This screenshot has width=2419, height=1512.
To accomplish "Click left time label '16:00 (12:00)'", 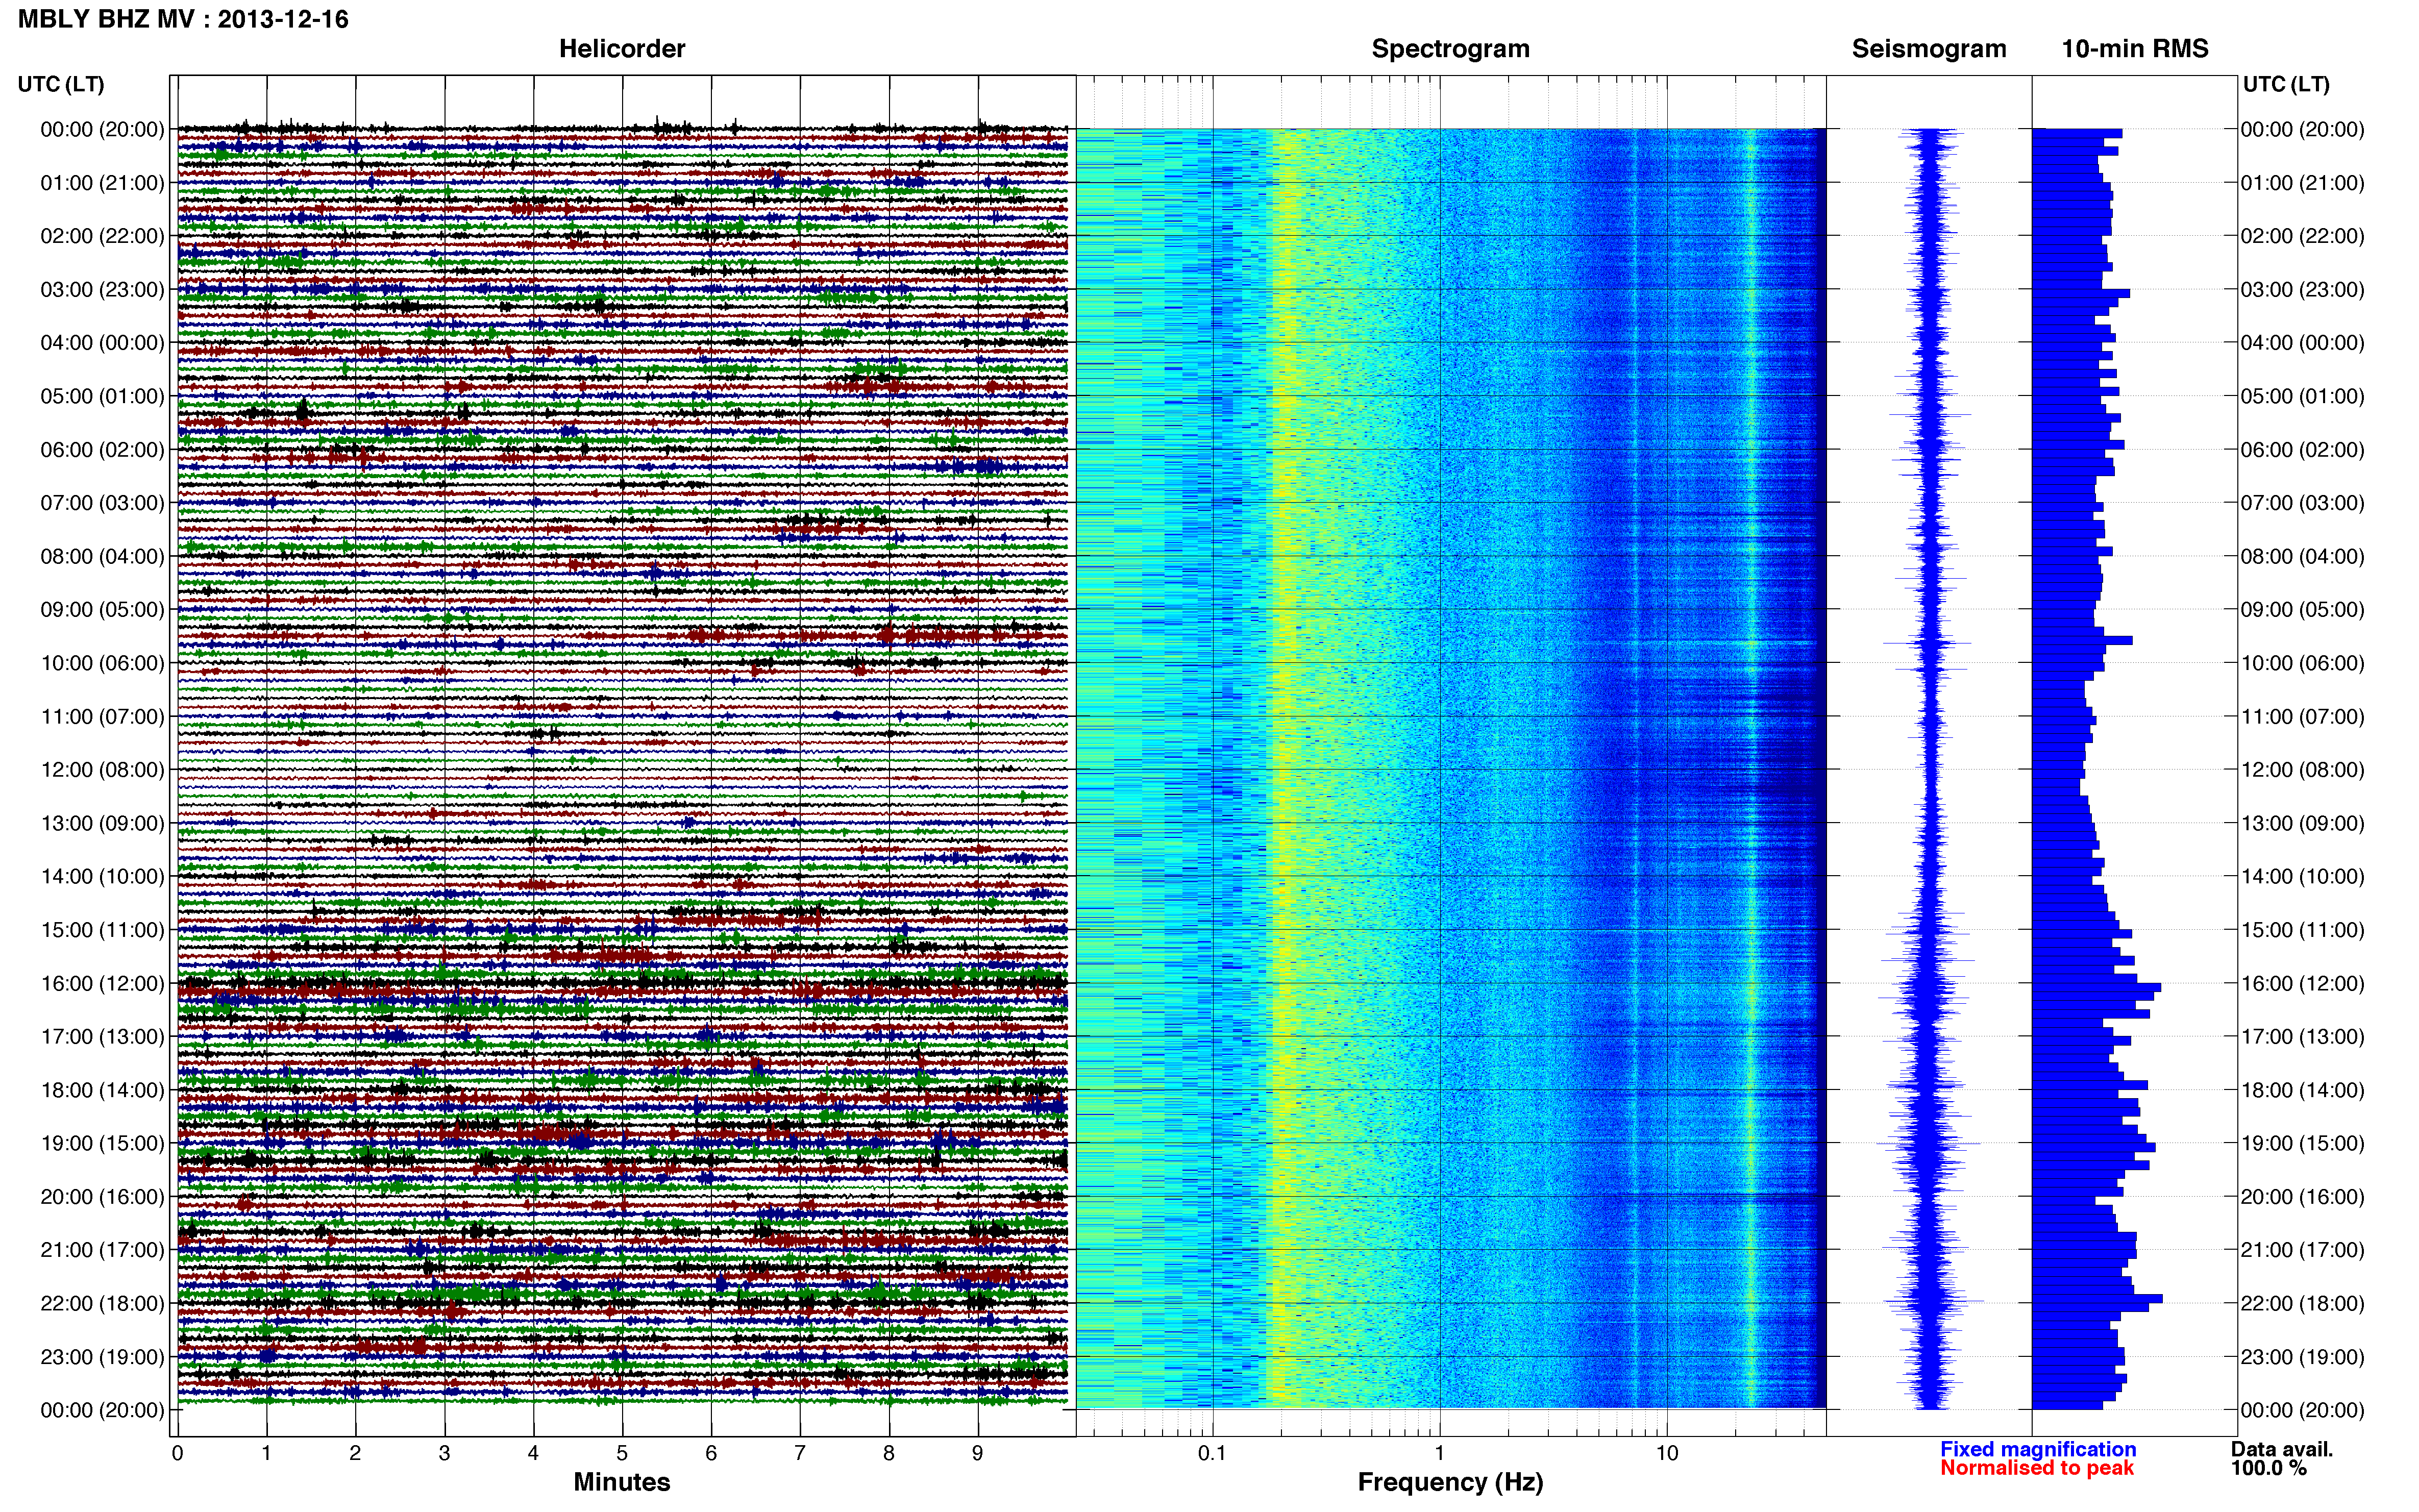I will point(102,984).
